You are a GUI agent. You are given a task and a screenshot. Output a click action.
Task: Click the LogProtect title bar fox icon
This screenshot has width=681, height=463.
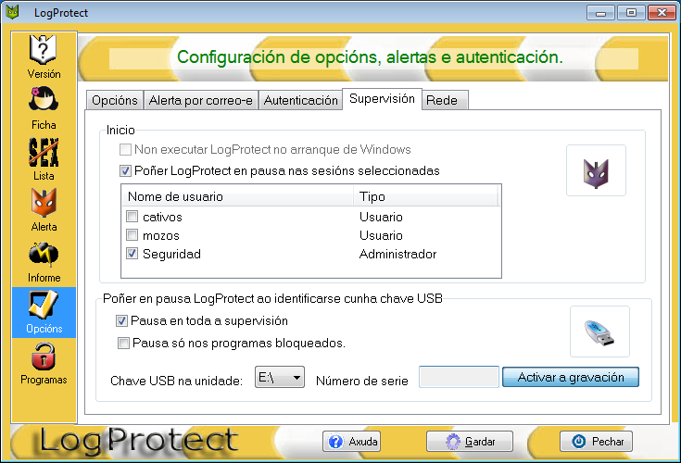click(13, 12)
